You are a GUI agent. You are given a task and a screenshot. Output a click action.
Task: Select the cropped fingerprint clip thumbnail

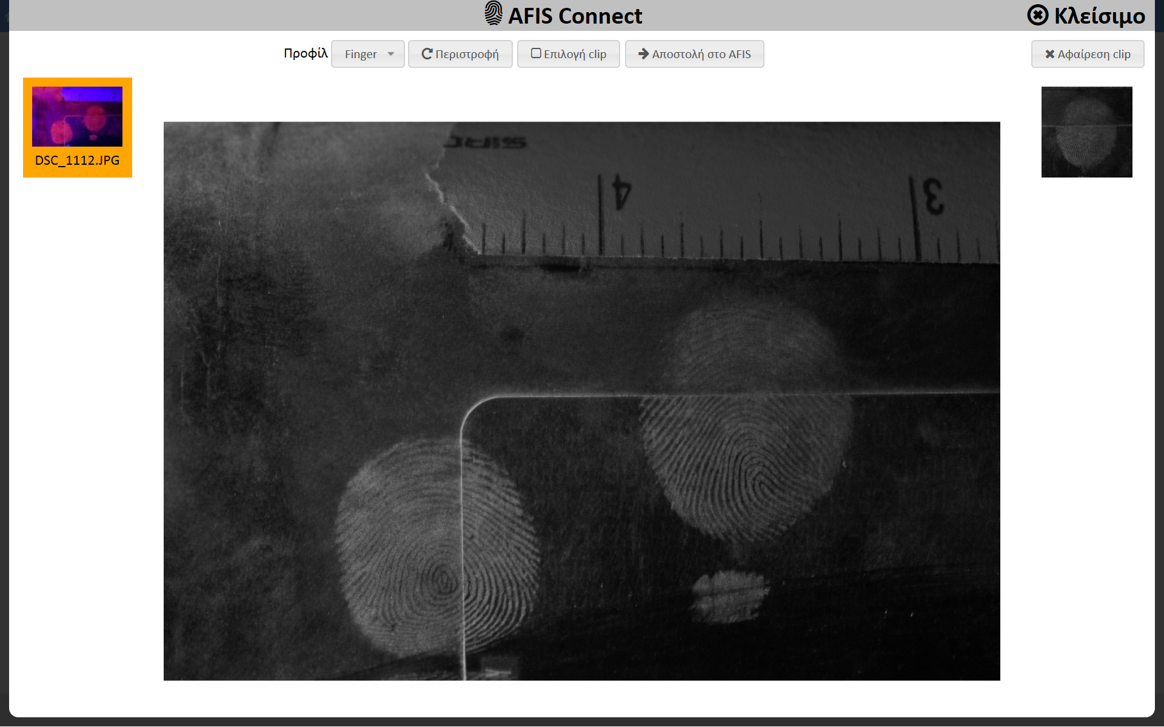1086,132
